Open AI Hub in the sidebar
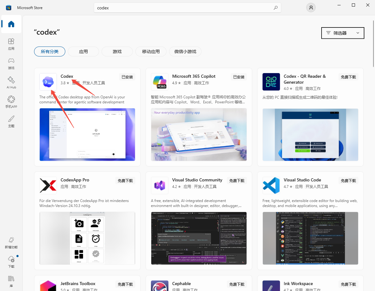This screenshot has width=375, height=291. click(11, 83)
